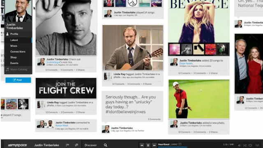
Task: Open Justin Timberlake profile picture in sidebar
Action: [x=18, y=11]
